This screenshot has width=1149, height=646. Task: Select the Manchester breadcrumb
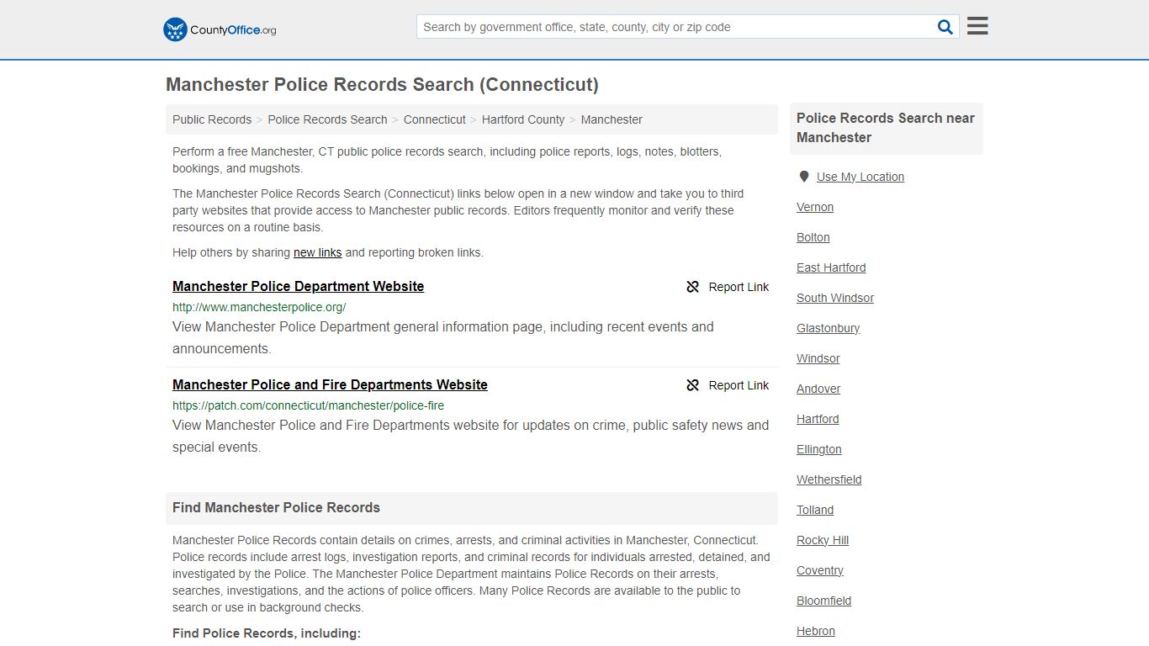612,119
